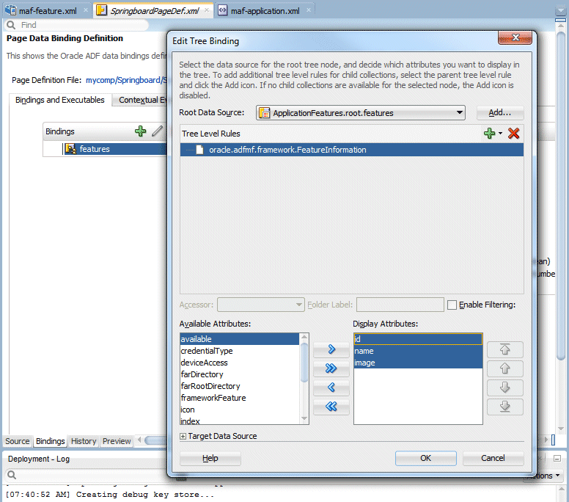Click pencil edit icon in Bindings panel
Screen dimensions: 569x502
[x=157, y=131]
